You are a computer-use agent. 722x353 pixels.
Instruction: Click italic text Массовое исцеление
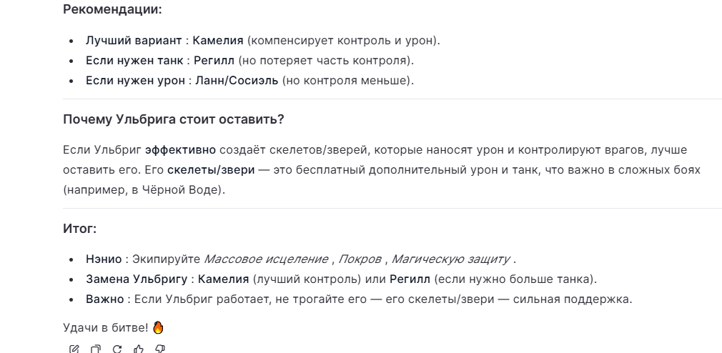click(266, 259)
